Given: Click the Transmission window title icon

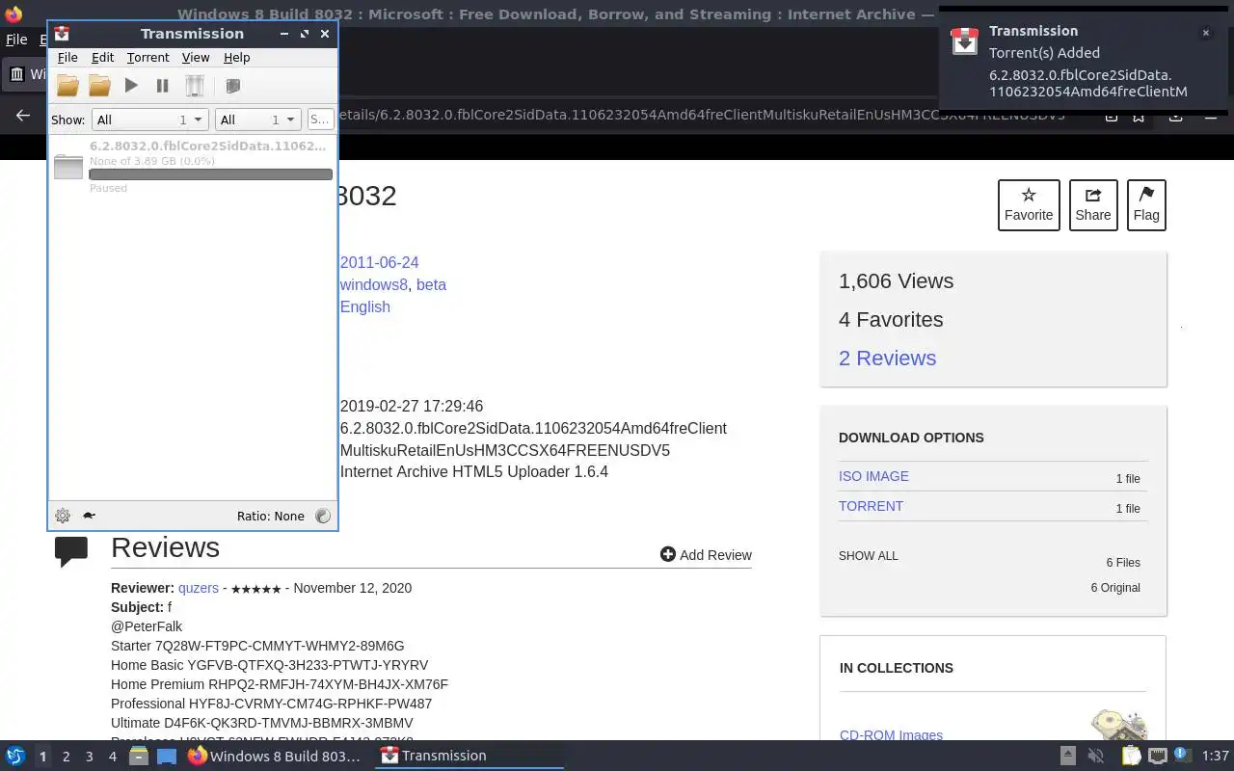Looking at the screenshot, I should (62, 34).
